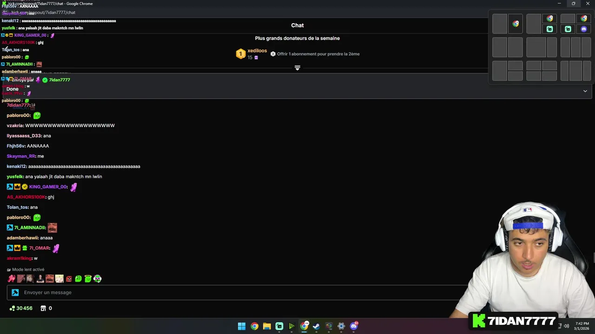Open File Explorer from taskbar
This screenshot has width=595, height=334.
pos(267,326)
